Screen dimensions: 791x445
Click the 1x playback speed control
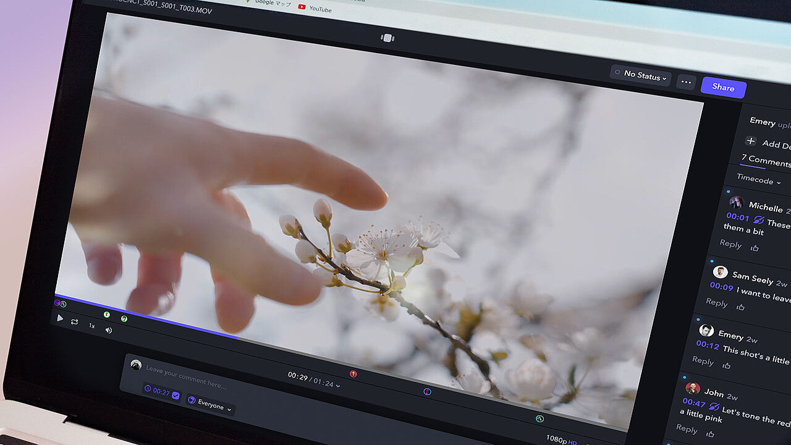click(91, 326)
